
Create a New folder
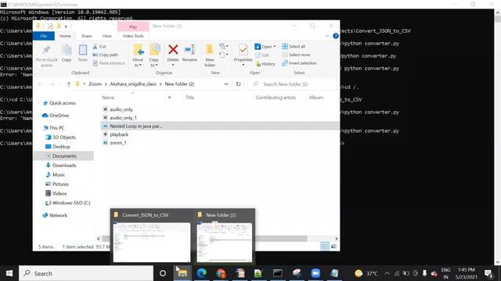(210, 55)
